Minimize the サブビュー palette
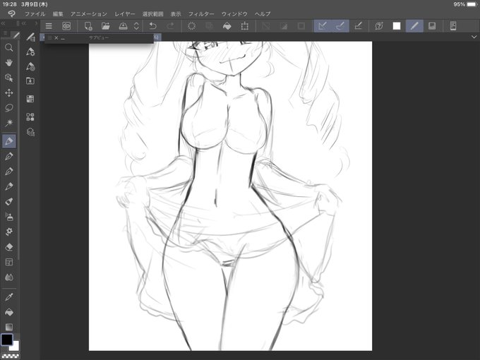 (x=63, y=38)
